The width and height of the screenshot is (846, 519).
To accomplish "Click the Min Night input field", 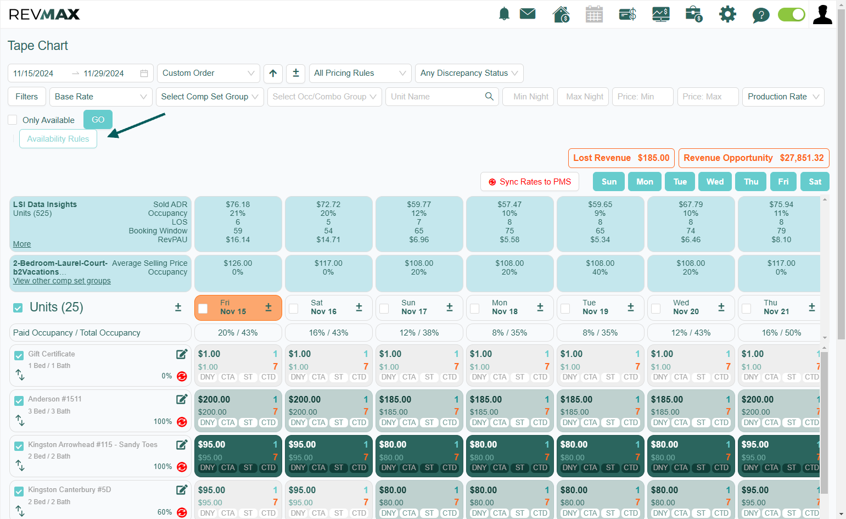I will [528, 97].
